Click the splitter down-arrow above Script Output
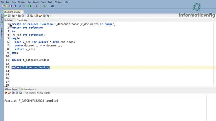 7,87
